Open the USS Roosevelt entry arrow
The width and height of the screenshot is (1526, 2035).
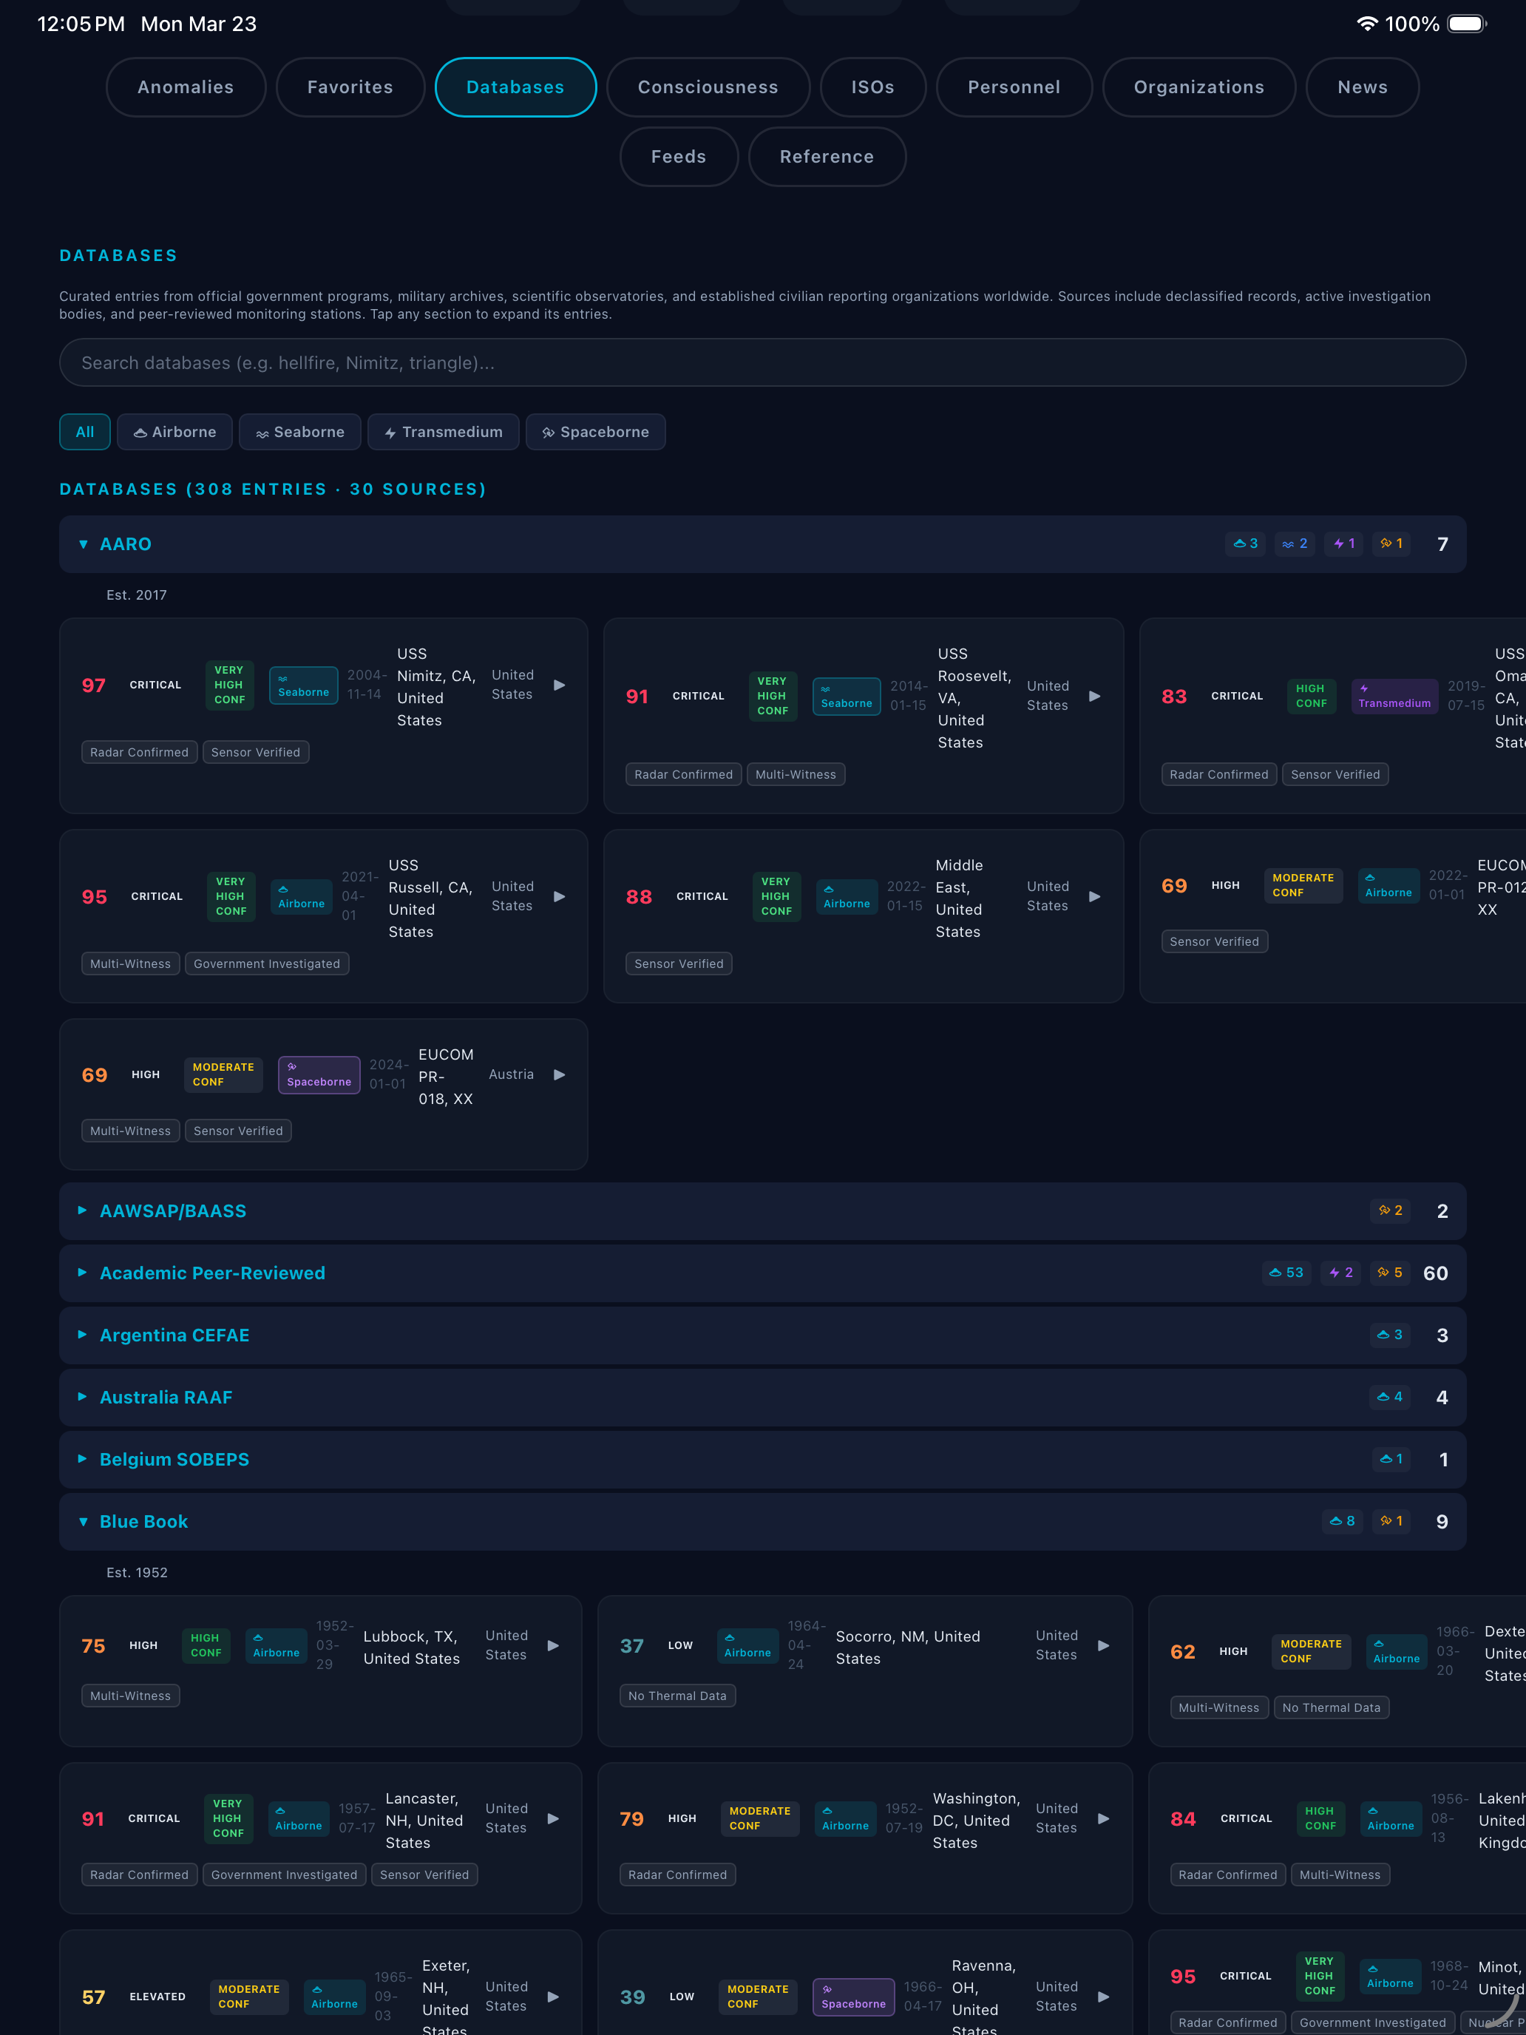coord(1095,696)
